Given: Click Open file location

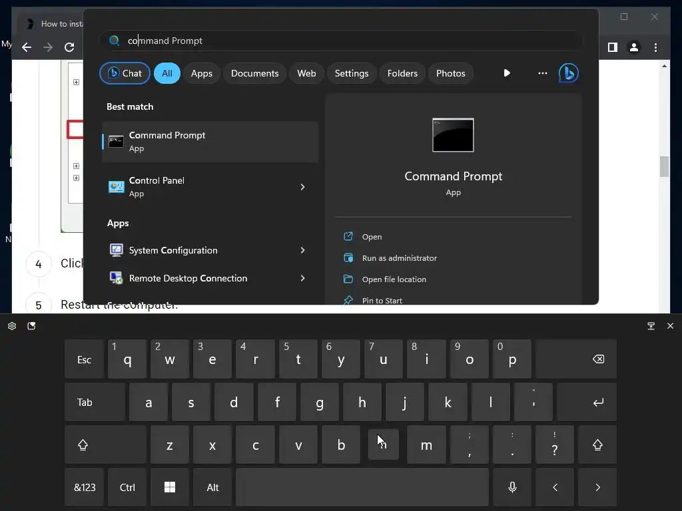Looking at the screenshot, I should point(394,279).
